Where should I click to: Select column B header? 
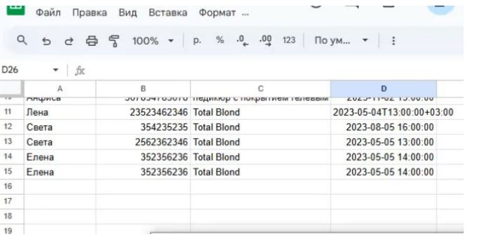[143, 88]
